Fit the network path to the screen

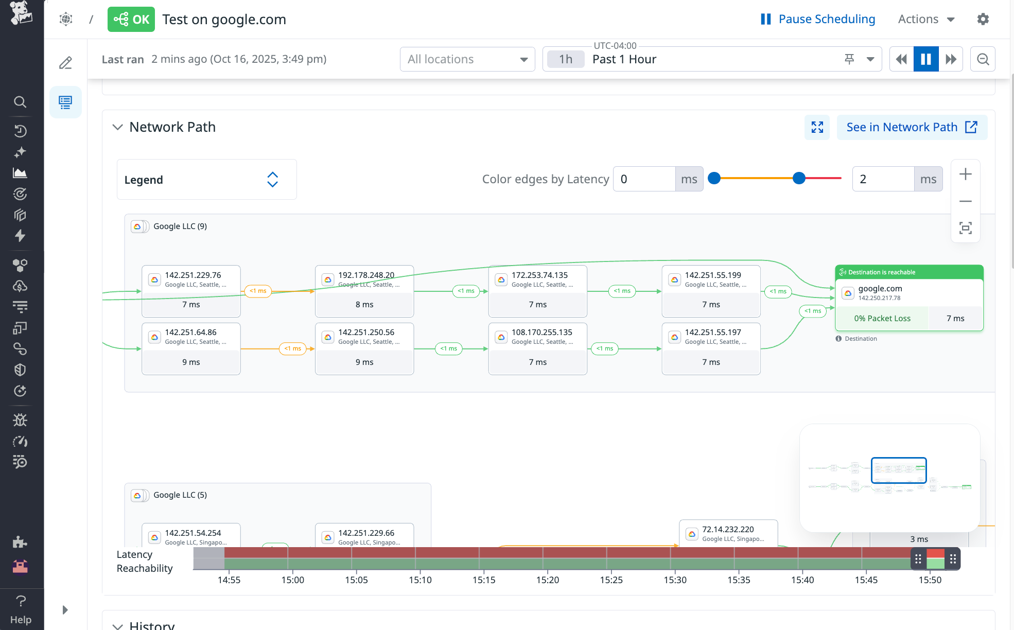966,228
